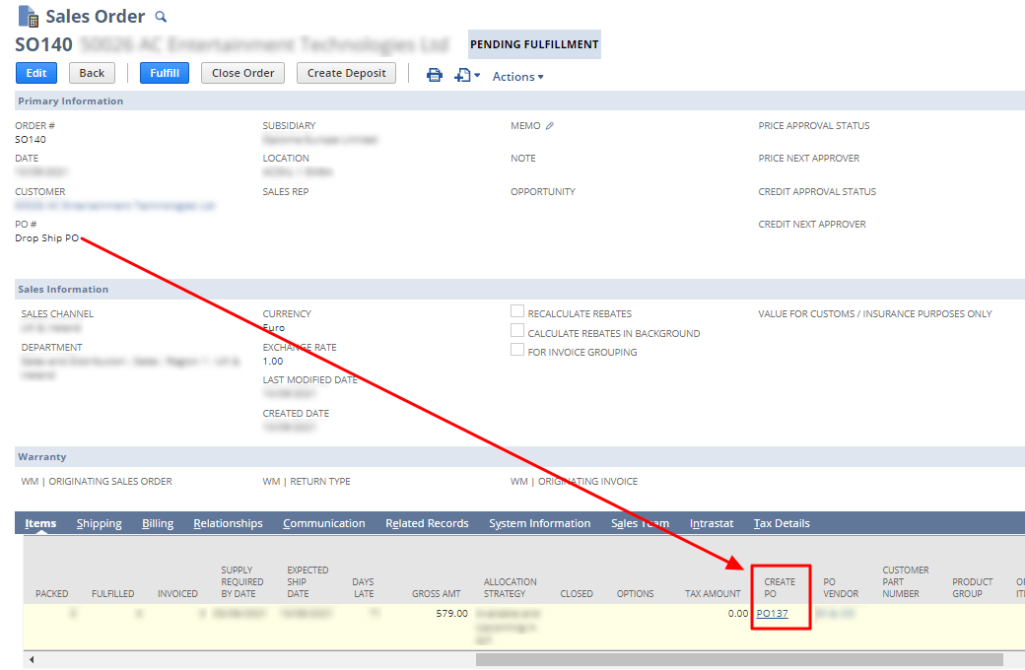Click the search magnifier next to Sales Order
Screen dimensions: 1025x670
(162, 17)
